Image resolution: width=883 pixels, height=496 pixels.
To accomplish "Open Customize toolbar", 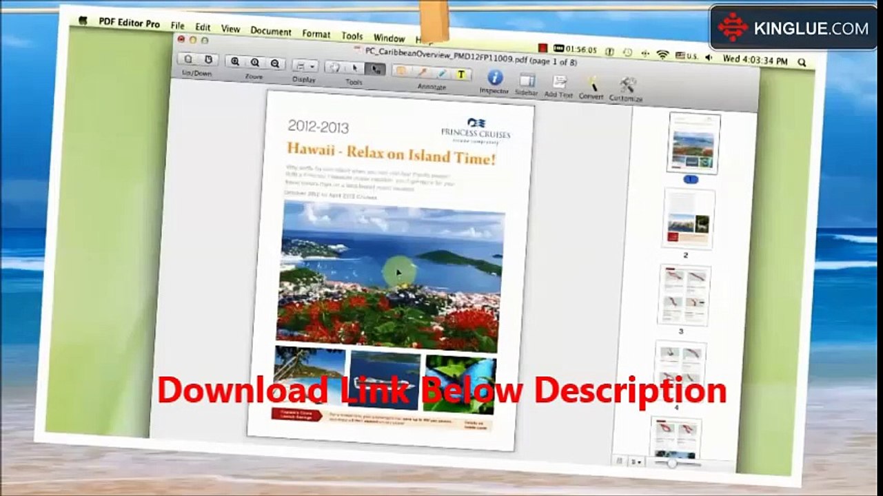I will click(x=626, y=90).
